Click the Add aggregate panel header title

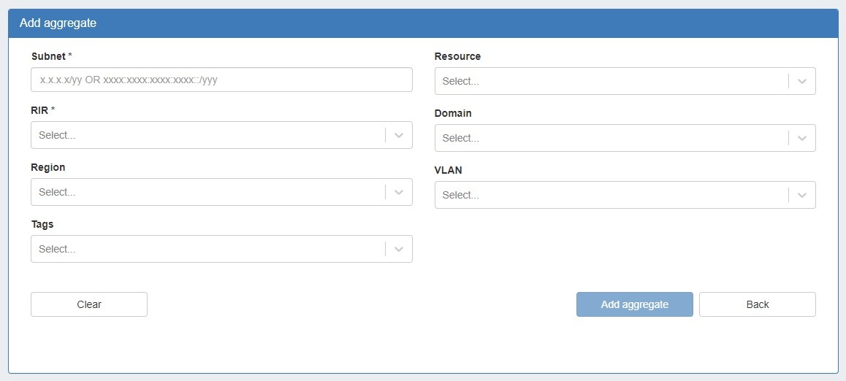click(x=58, y=23)
